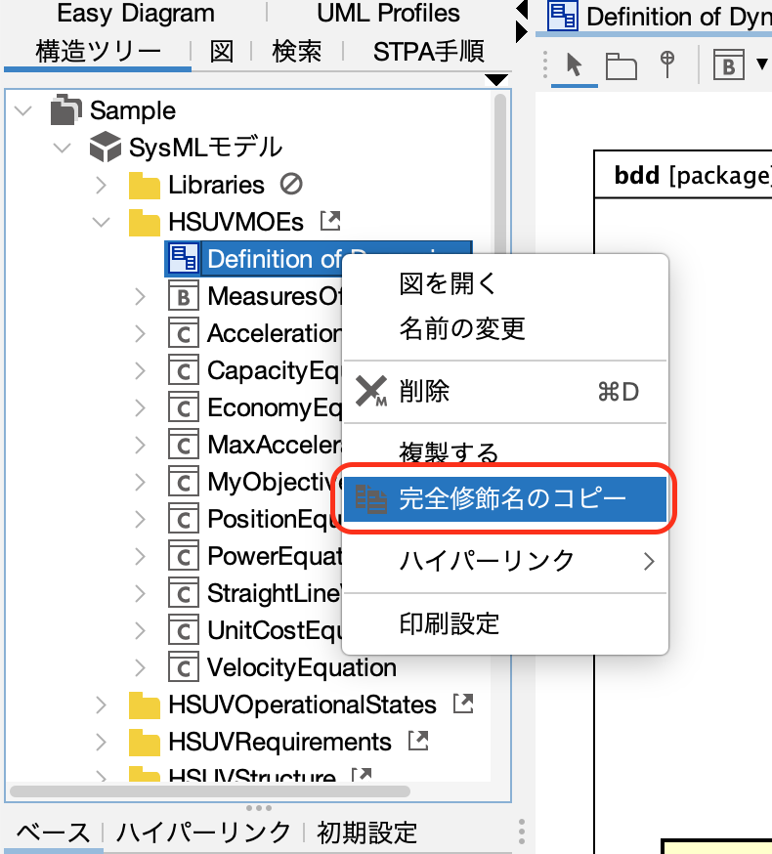
Task: Choose 削除 from the context menu
Action: [x=424, y=391]
